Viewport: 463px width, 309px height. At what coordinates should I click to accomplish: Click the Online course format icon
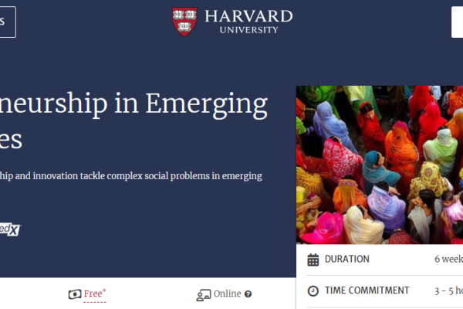tap(204, 294)
